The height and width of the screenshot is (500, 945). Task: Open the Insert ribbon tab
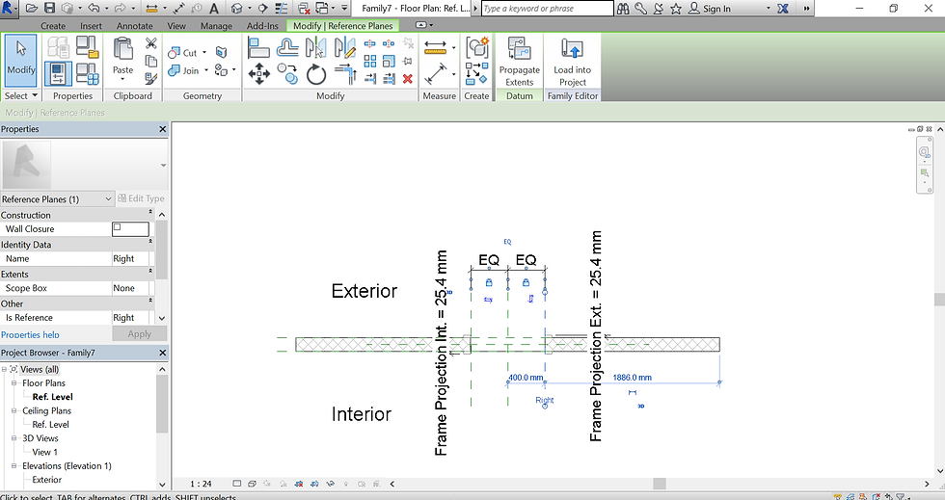(91, 26)
